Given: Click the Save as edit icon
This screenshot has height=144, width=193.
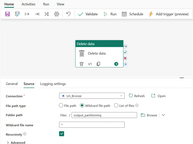Looking at the screenshot, I should click(17, 14).
